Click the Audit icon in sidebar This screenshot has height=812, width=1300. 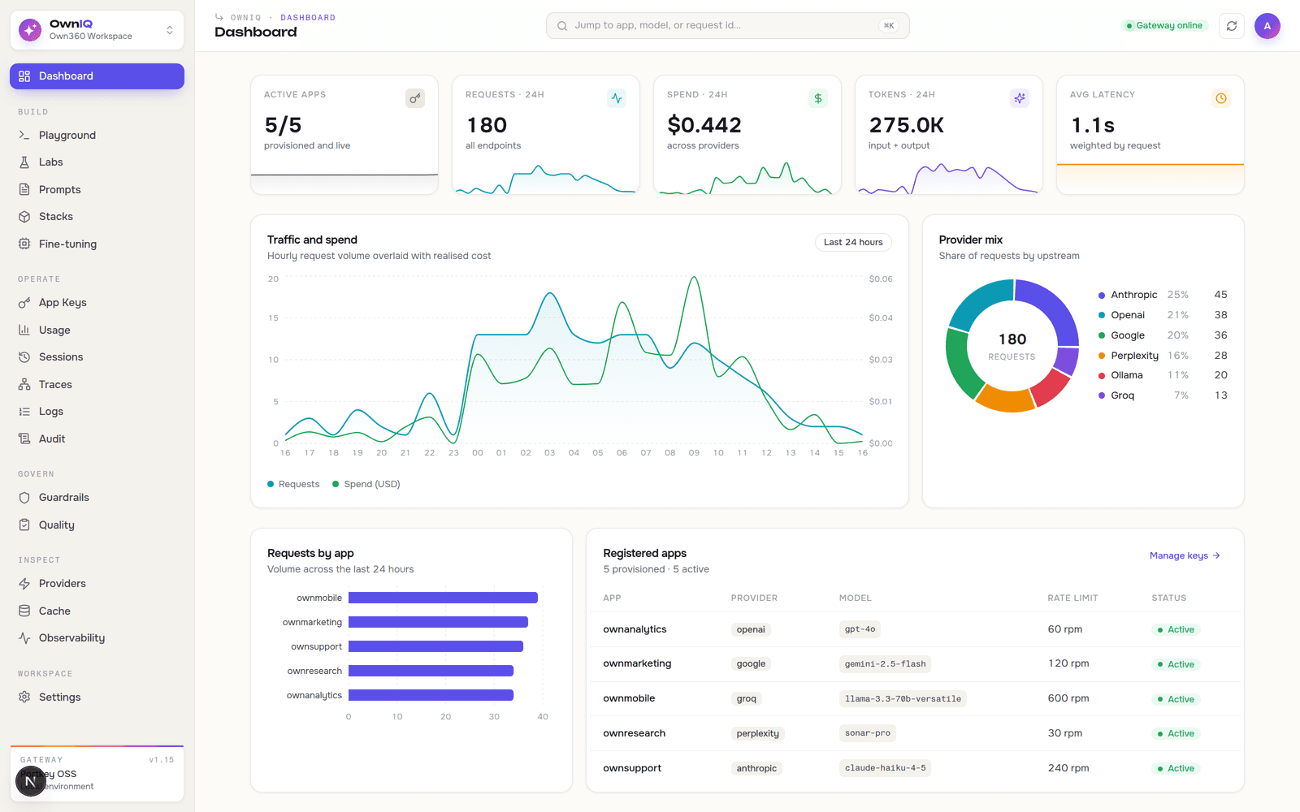pos(24,439)
